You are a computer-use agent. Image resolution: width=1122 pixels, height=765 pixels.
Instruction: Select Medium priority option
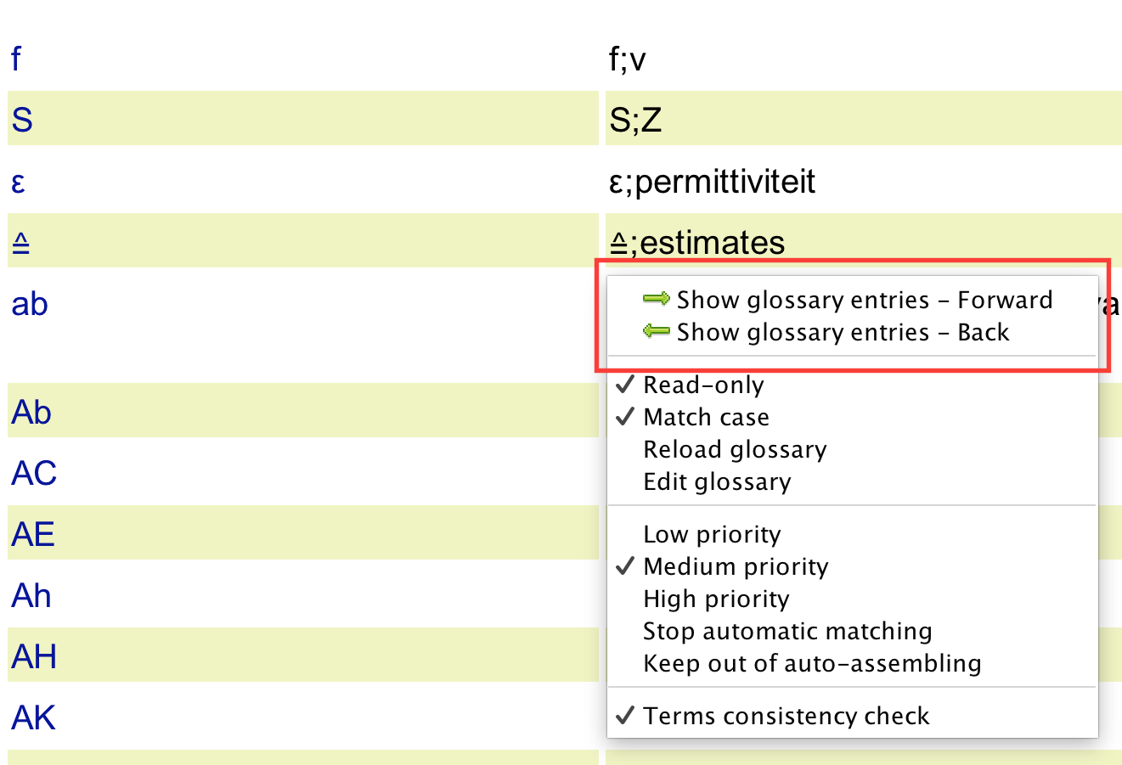pyautogui.click(x=736, y=566)
